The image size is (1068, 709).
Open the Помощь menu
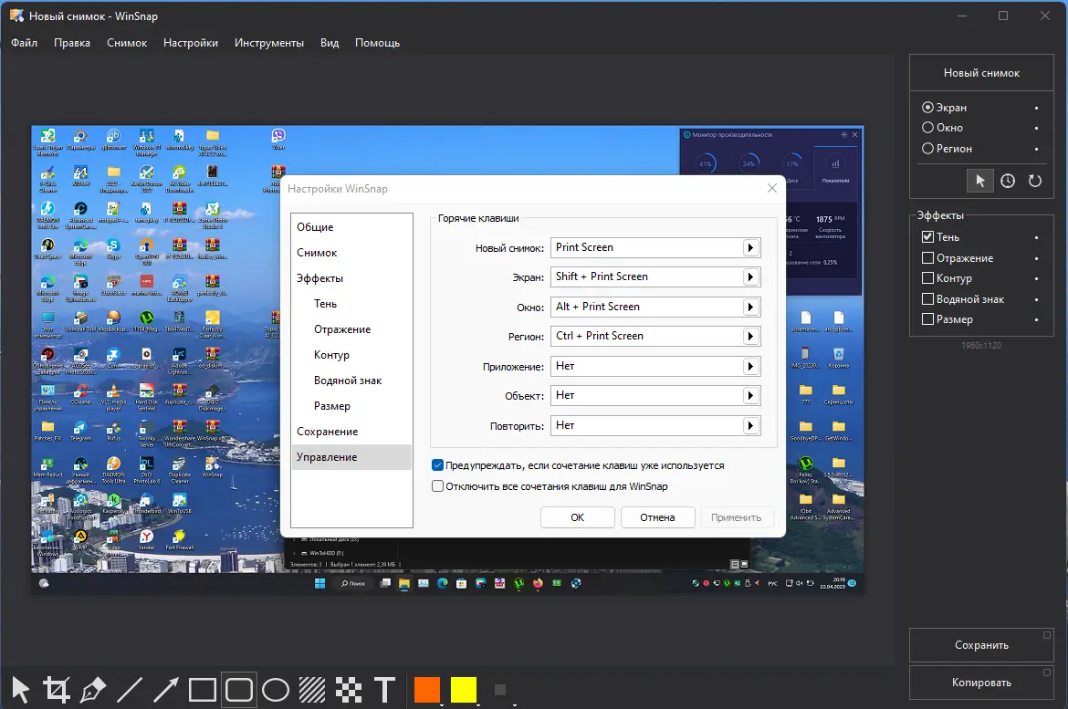pos(377,43)
